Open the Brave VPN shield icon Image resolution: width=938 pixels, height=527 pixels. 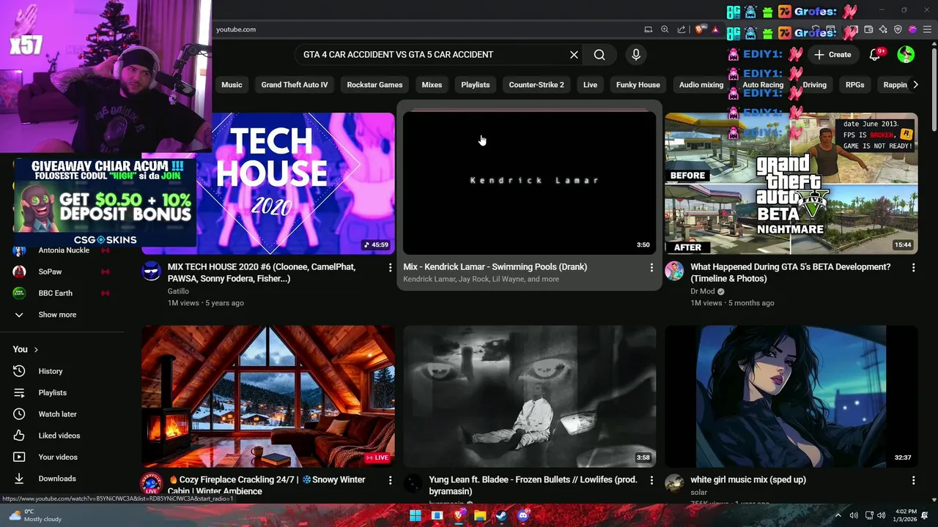click(898, 29)
